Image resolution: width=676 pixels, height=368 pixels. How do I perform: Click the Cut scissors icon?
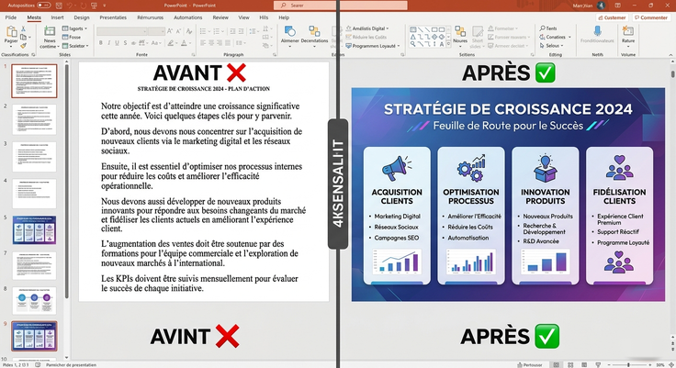(23, 28)
